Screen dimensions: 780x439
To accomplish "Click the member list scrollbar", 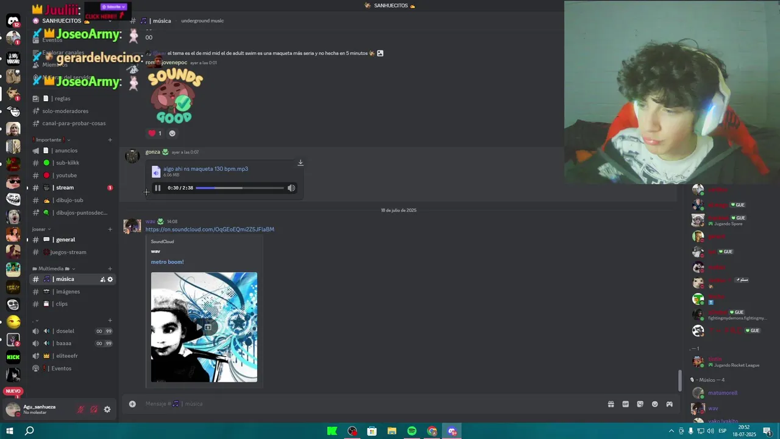I will pos(680,381).
